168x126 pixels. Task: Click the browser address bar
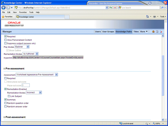[x=60, y=8]
